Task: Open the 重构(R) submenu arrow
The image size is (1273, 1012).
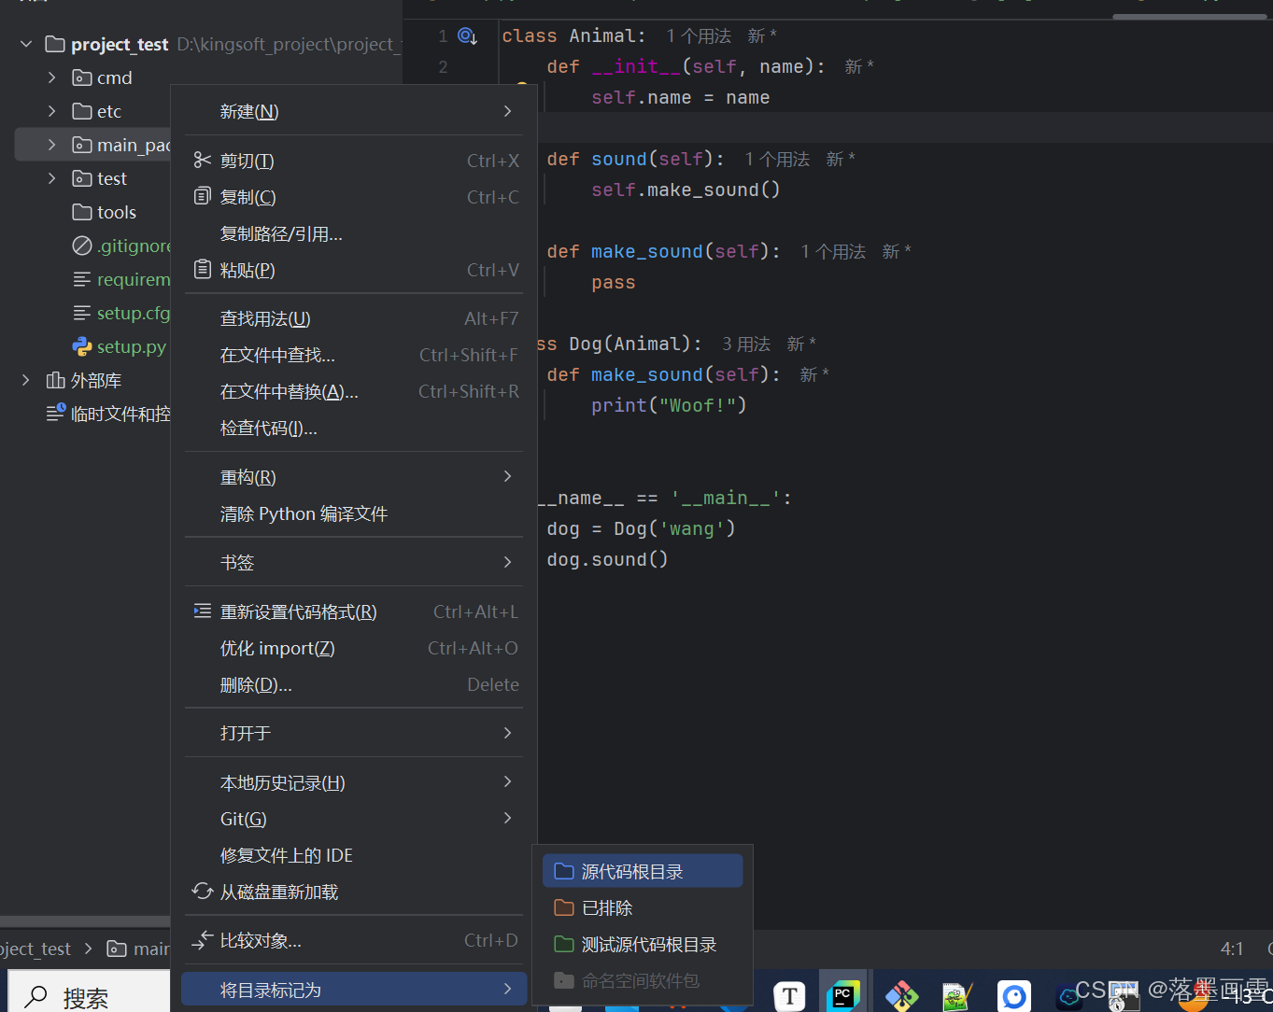Action: [x=507, y=476]
